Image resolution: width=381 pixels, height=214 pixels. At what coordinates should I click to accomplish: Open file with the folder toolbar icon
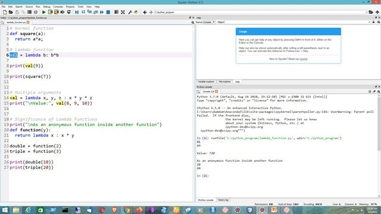[11, 12]
